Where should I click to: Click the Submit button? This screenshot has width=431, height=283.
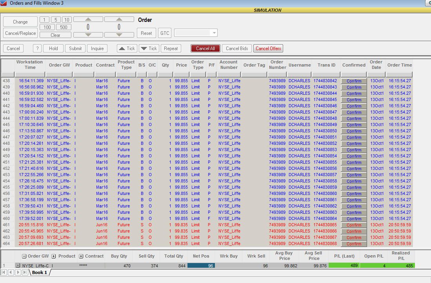coord(75,49)
